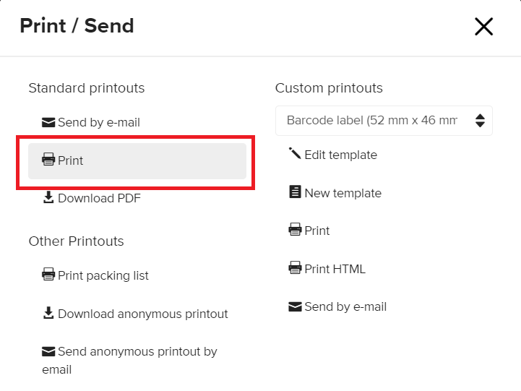Click envelope icon under Custom printouts
Viewport: 521px width, 391px height.
(x=295, y=306)
